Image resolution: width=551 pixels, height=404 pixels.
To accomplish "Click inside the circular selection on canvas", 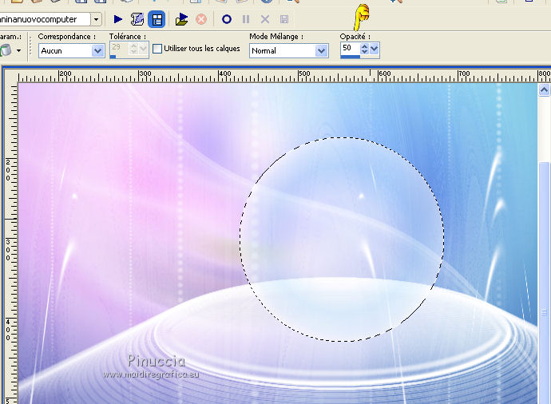I will tap(342, 240).
